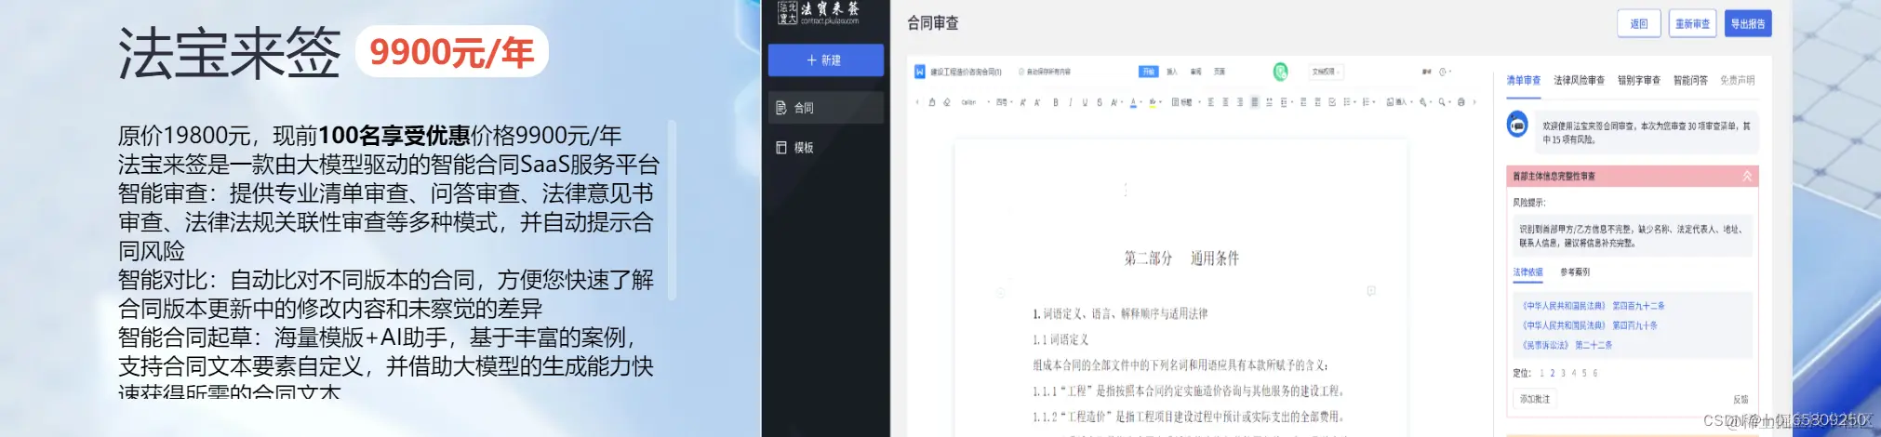Click the bulleted list icon
This screenshot has width=1881, height=437.
pyautogui.click(x=1348, y=102)
